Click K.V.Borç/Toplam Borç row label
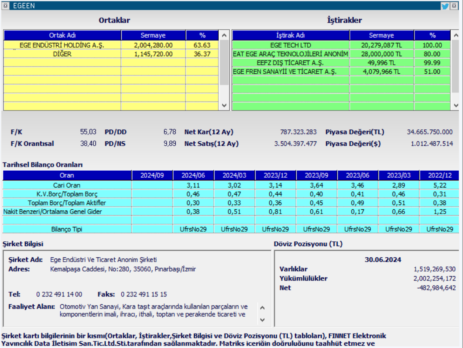Viewport: 463px width, 348px height. (67, 194)
